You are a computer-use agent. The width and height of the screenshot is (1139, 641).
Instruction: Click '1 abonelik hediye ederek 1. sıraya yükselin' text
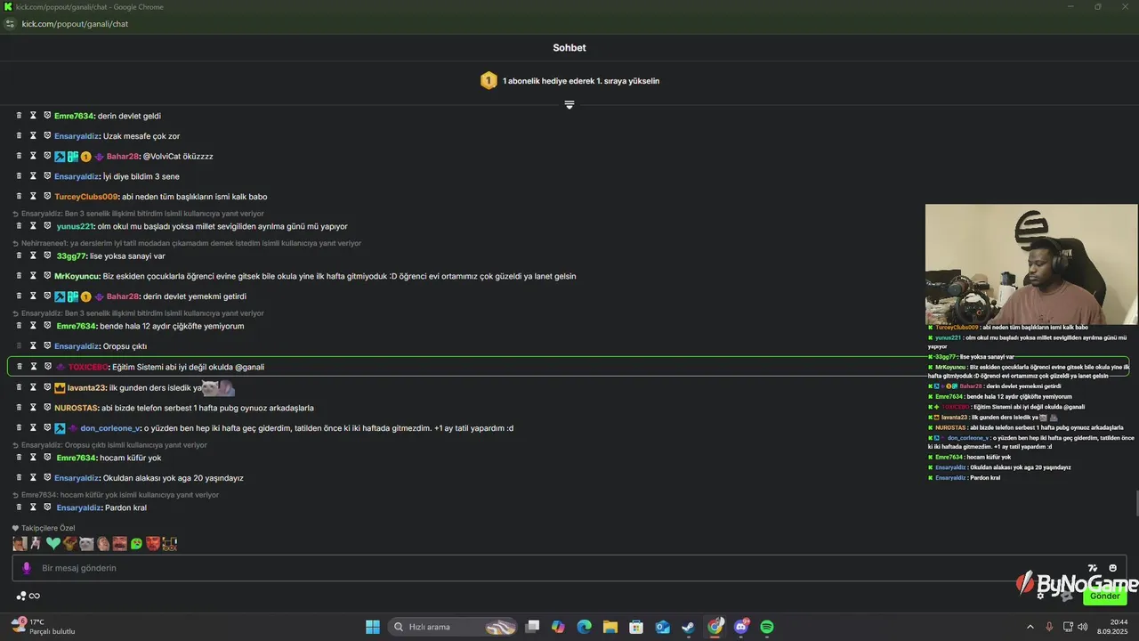[x=581, y=81]
